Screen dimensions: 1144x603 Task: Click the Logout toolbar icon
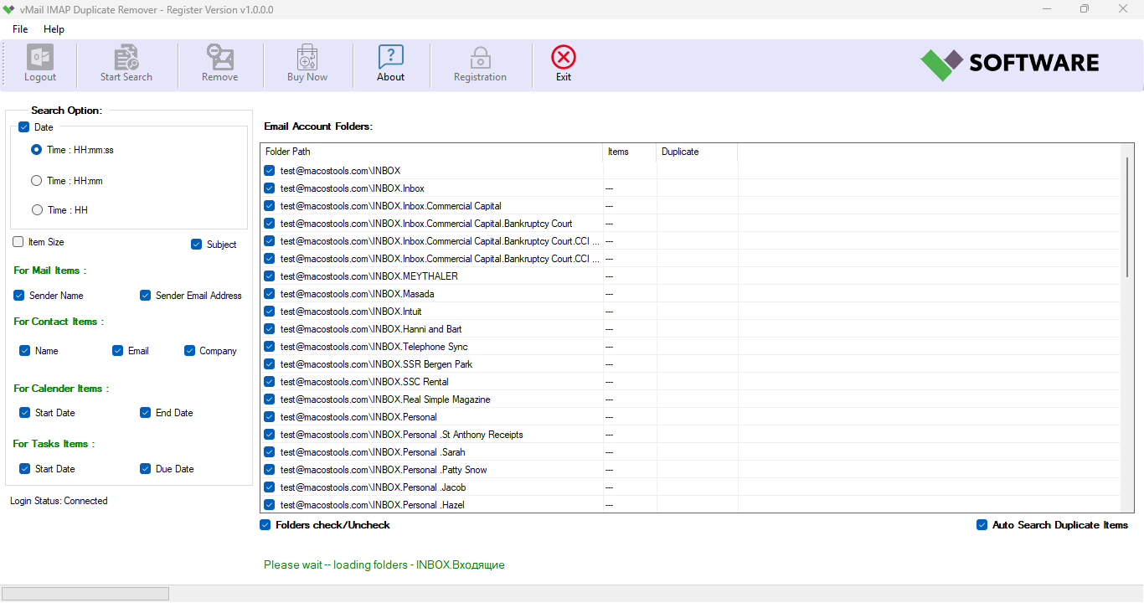point(40,57)
